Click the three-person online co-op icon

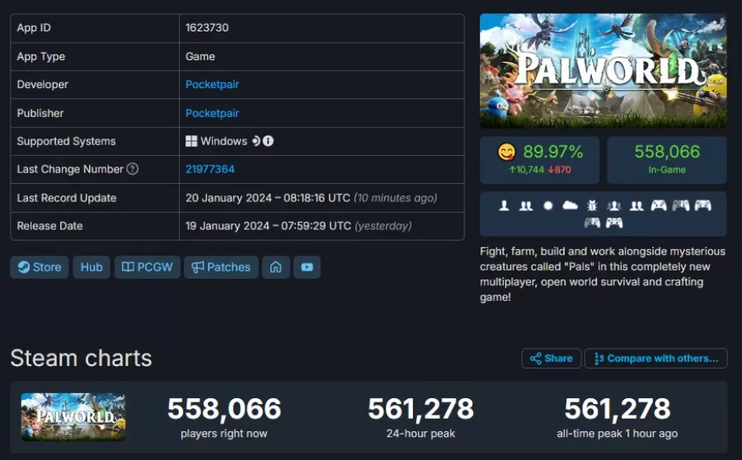614,206
